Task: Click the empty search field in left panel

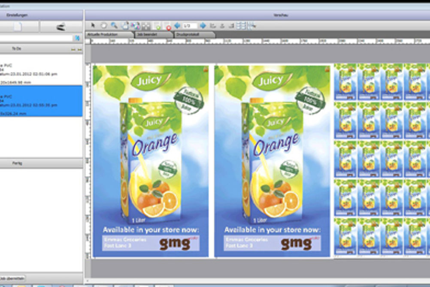Action: click(x=36, y=38)
